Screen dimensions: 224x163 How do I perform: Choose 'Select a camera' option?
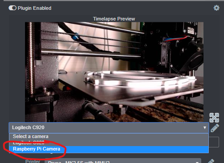[109, 136]
